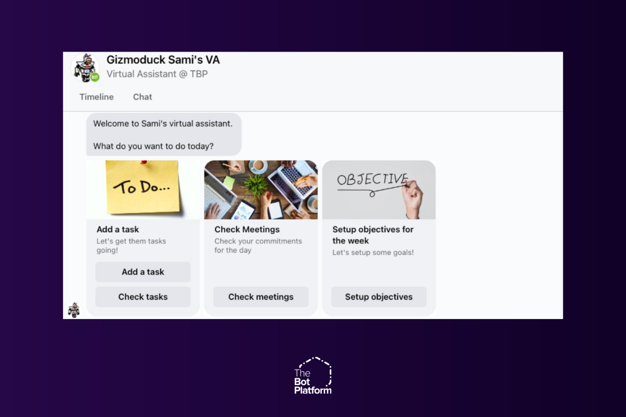The width and height of the screenshot is (626, 417).
Task: Switch to the Chat tab
Action: coord(142,97)
